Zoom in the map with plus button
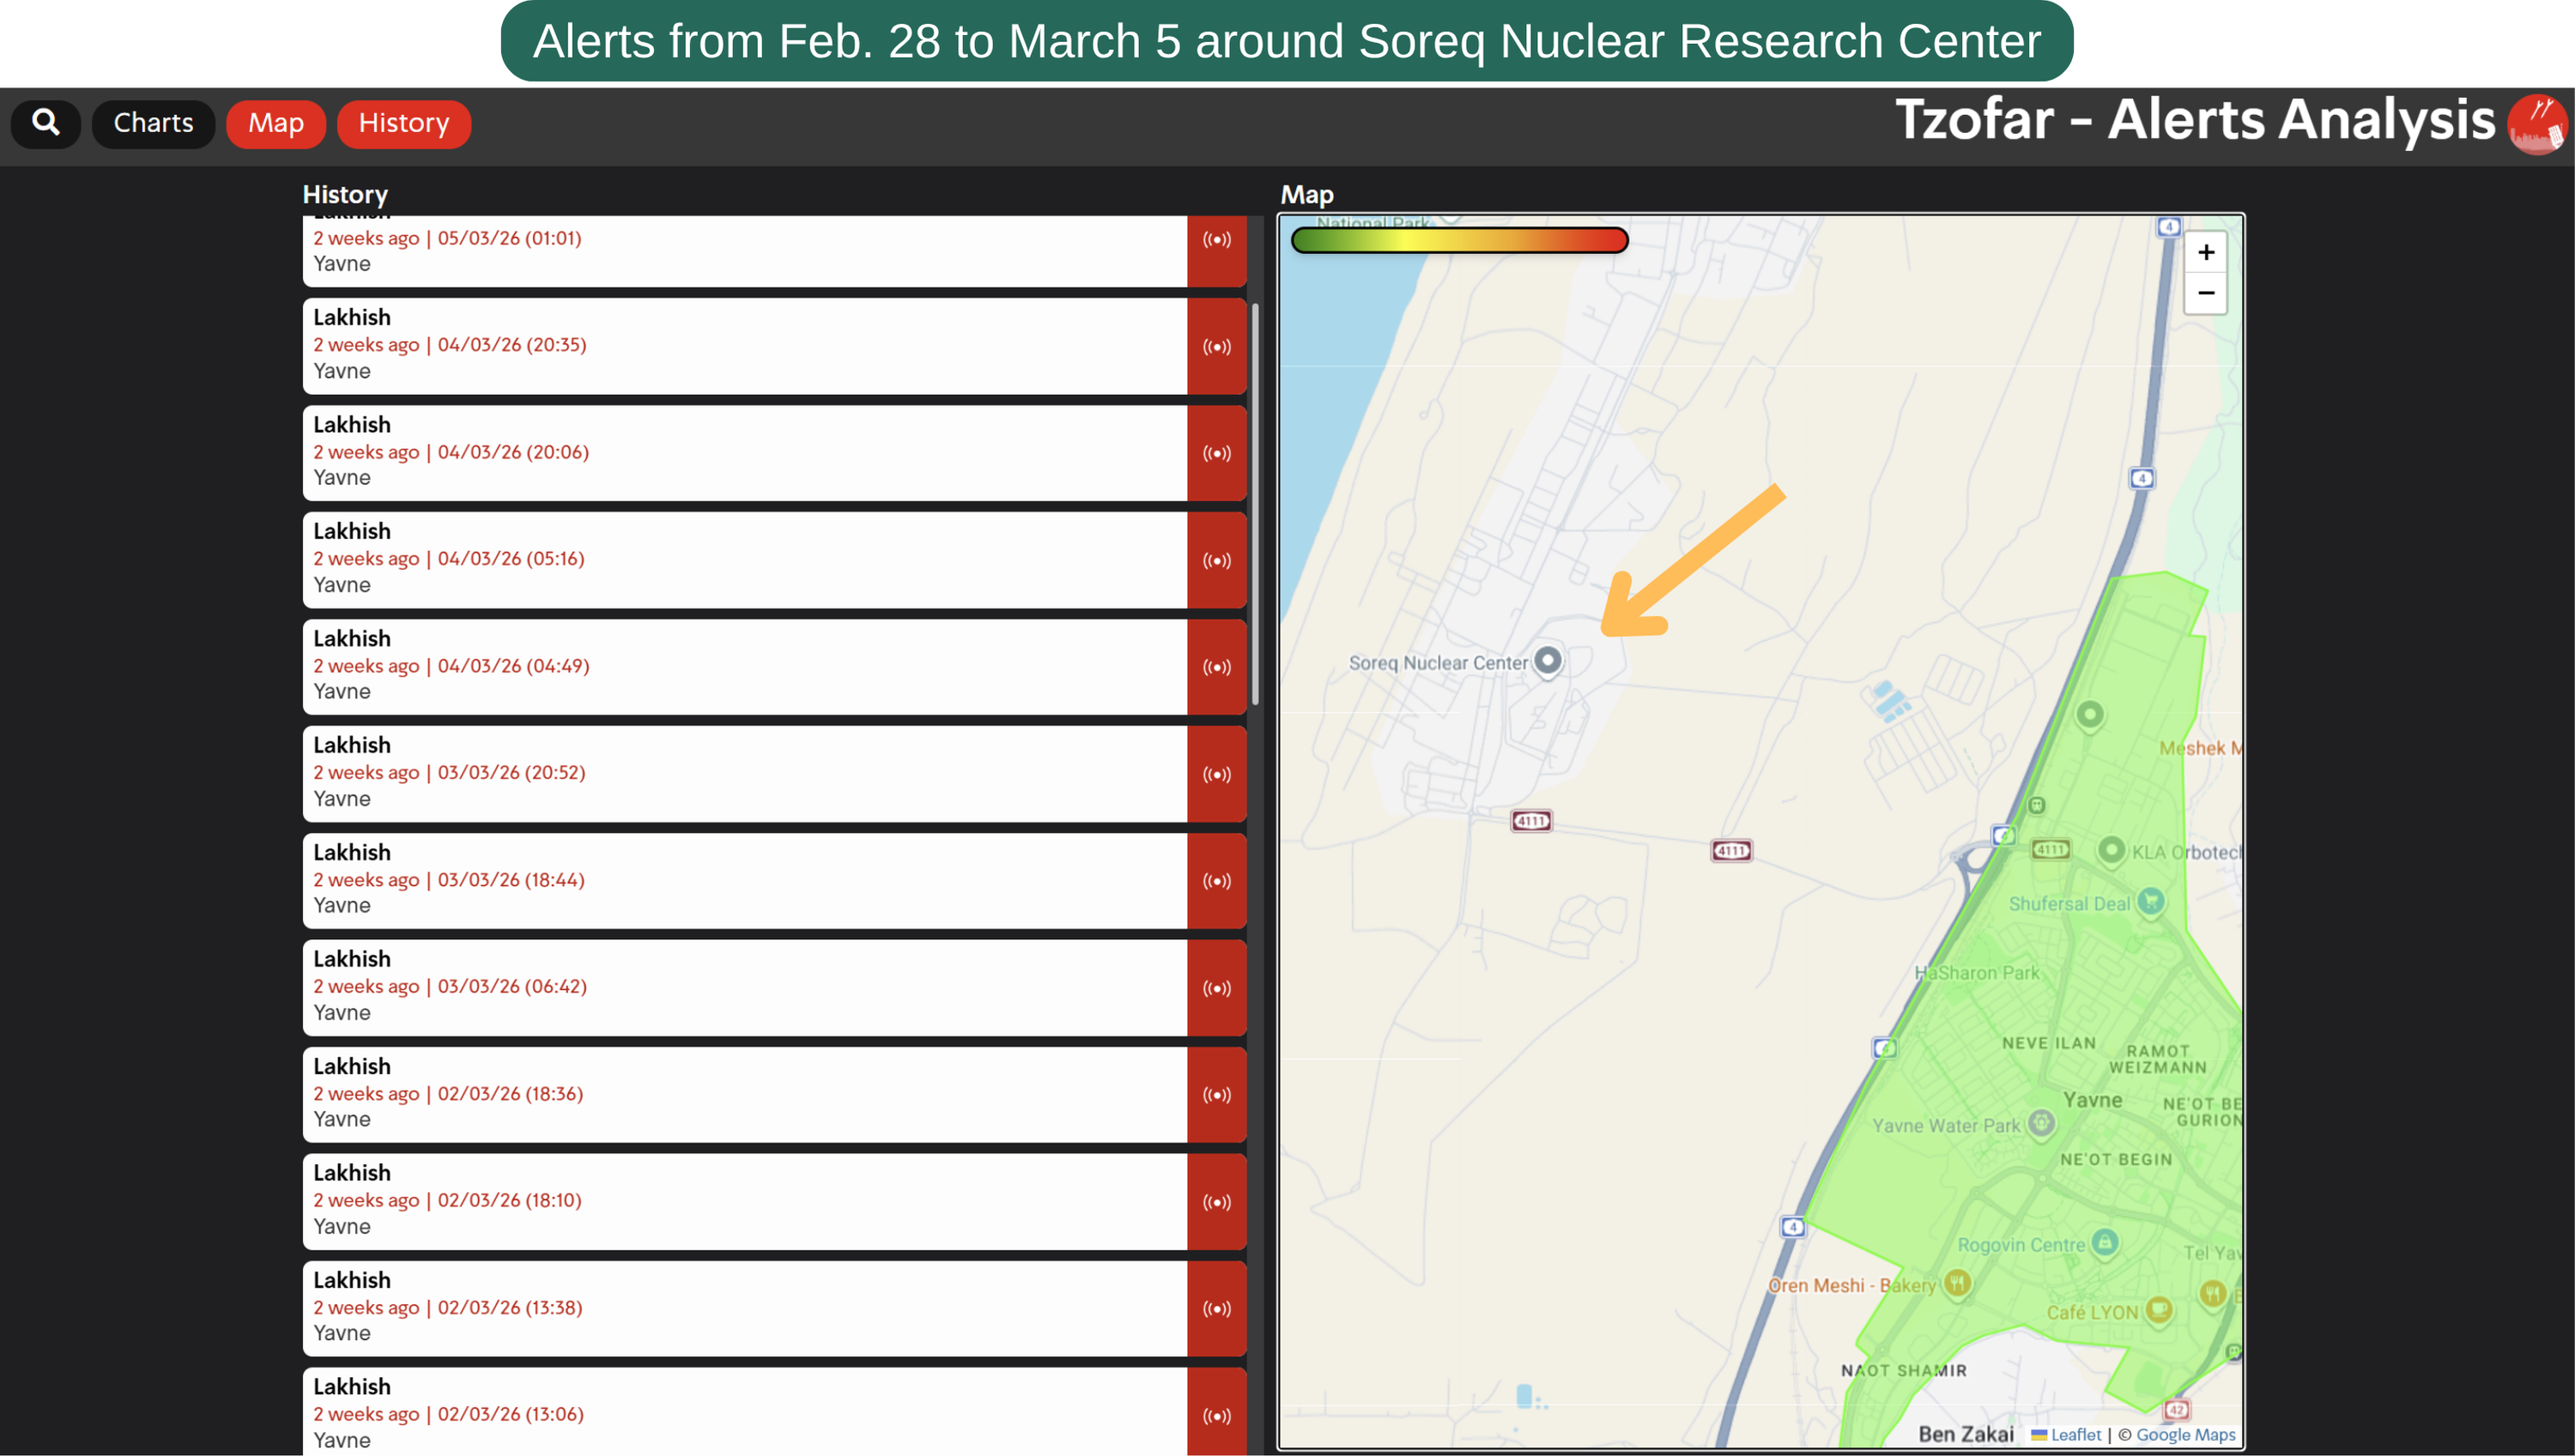 tap(2205, 252)
